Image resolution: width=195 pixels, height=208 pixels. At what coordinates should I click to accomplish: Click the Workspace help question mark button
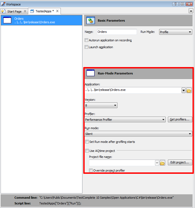[175, 4]
